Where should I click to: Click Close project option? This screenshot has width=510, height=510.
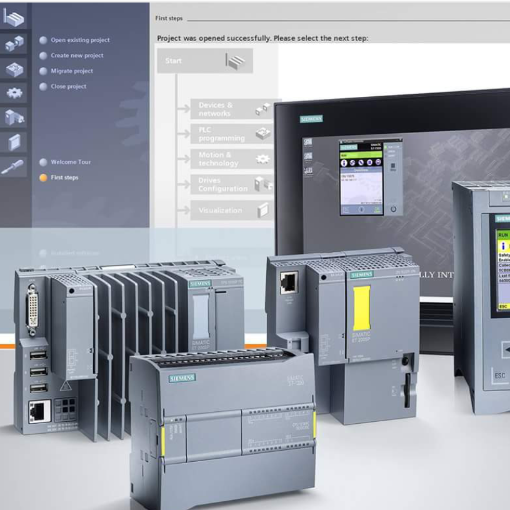point(69,86)
